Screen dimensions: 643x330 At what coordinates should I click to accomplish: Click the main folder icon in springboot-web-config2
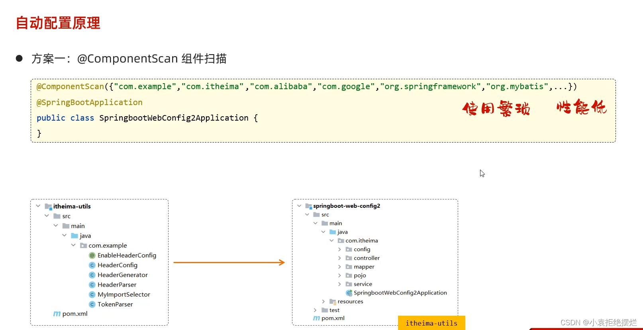pos(325,223)
